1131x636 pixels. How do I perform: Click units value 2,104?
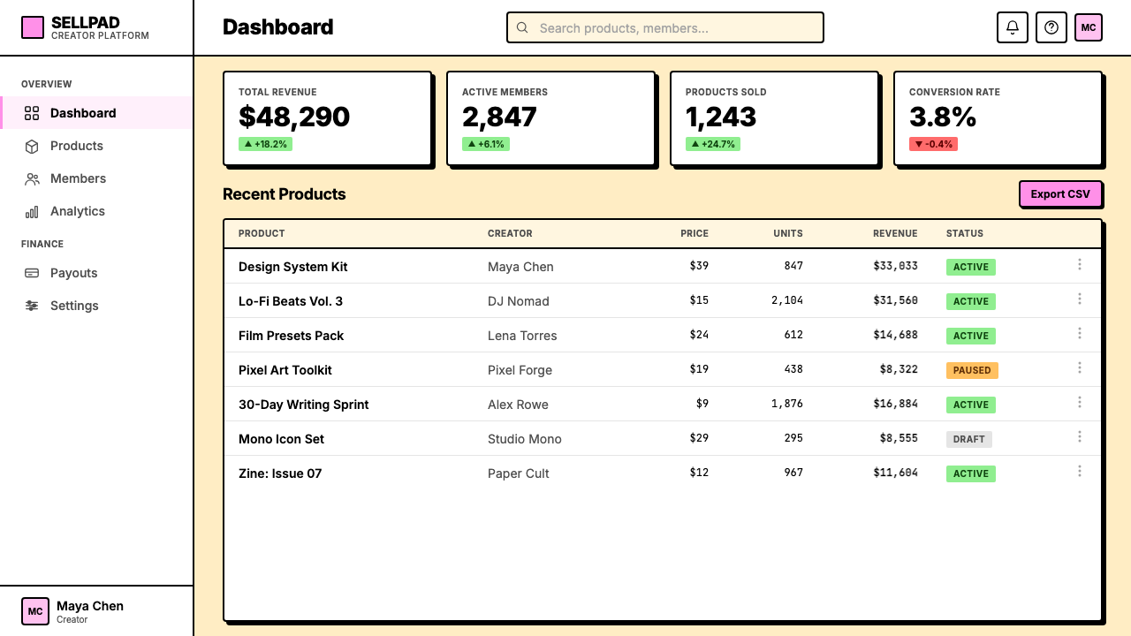pos(787,299)
